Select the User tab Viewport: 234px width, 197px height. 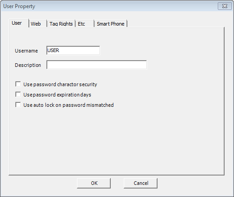tap(19, 23)
